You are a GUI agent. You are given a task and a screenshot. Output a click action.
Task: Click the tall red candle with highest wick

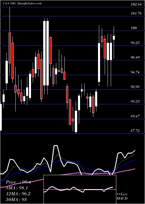[10, 48]
